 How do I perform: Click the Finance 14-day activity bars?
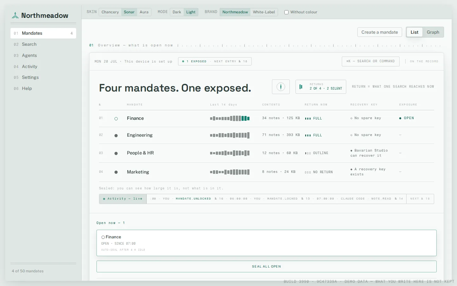click(x=230, y=118)
